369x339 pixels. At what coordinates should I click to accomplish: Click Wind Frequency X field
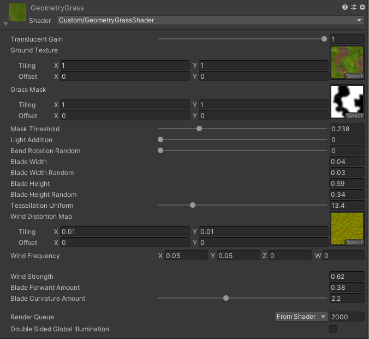pos(186,255)
